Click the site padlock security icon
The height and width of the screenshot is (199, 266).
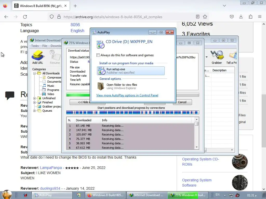59,17
